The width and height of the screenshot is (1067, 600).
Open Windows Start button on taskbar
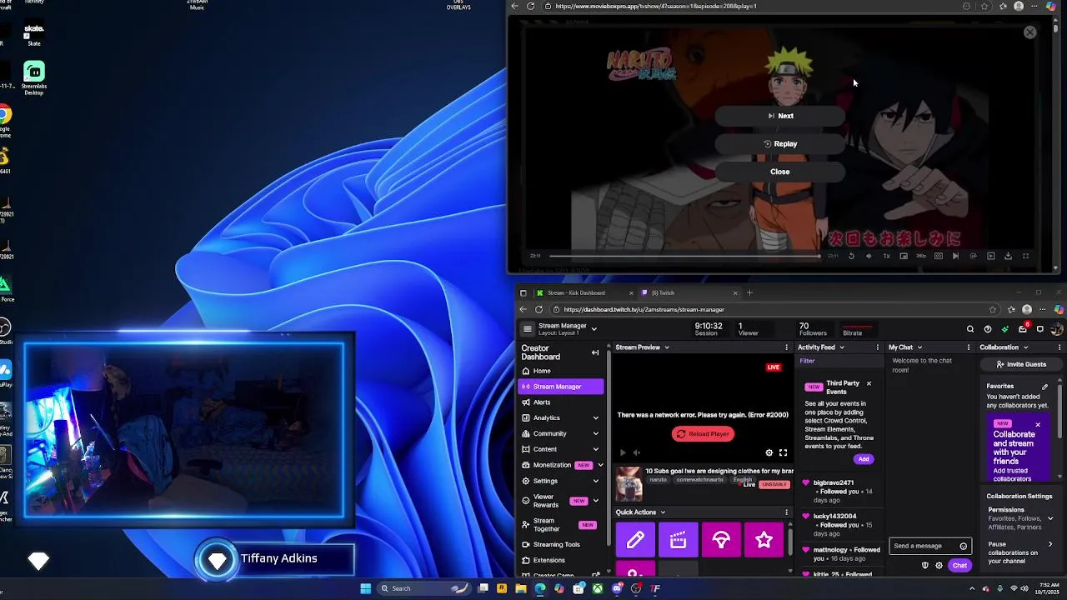click(365, 588)
